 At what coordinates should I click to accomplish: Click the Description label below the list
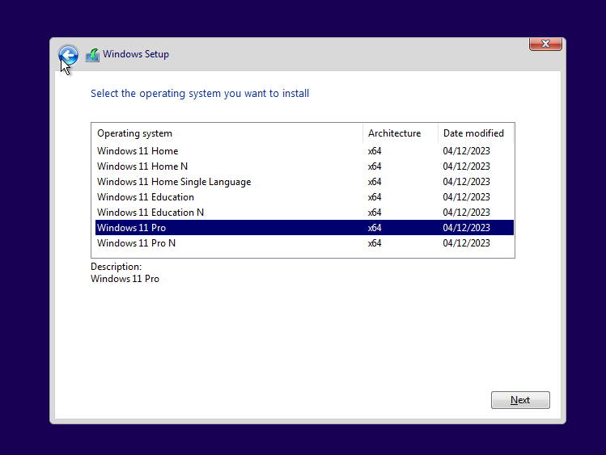pos(116,267)
